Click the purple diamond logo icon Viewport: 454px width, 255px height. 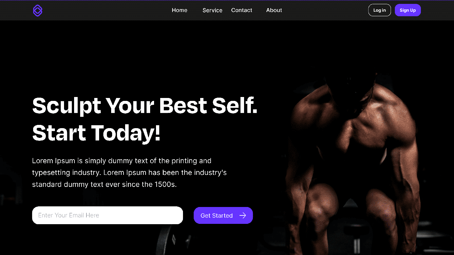38,10
